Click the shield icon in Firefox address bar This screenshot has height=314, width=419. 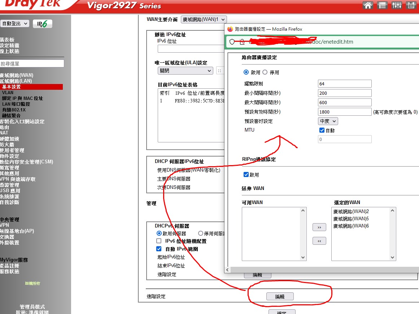coord(232,42)
